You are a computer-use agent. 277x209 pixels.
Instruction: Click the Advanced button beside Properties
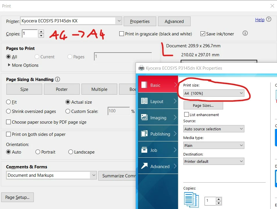pyautogui.click(x=174, y=21)
